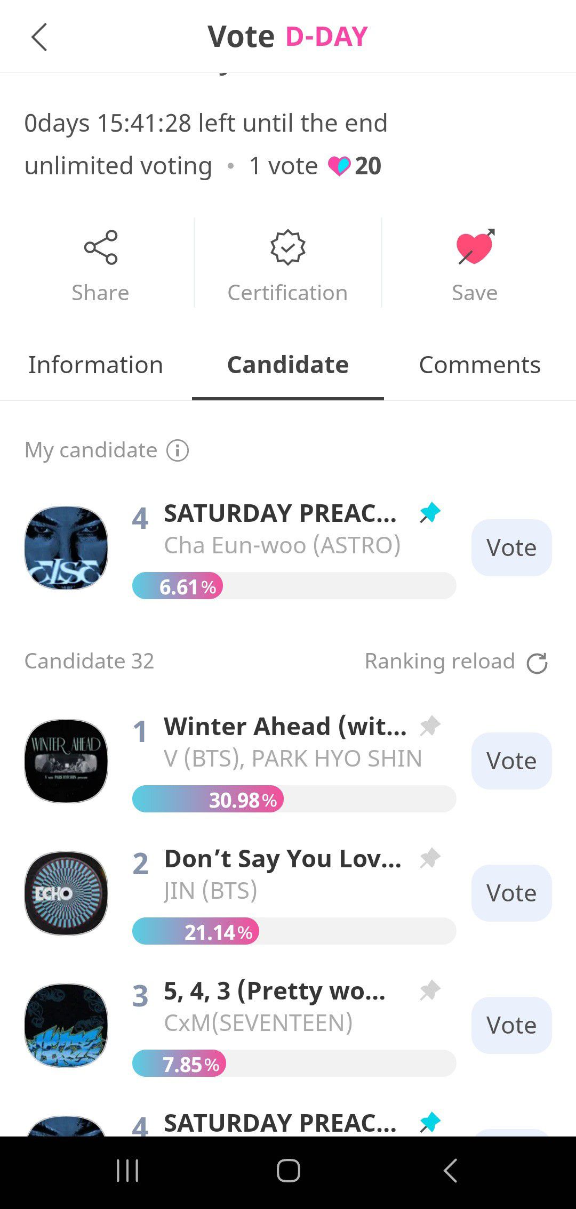This screenshot has width=576, height=1209.
Task: Switch to the Information tab
Action: (95, 365)
